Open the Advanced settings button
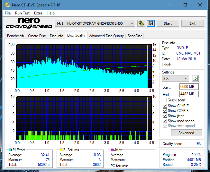The image size is (210, 172). pyautogui.click(x=186, y=133)
